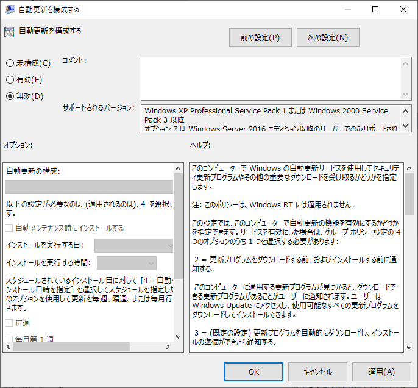Click the down arrow of the ヘルプ panel scrollbar
418x388 pixels.
409,347
